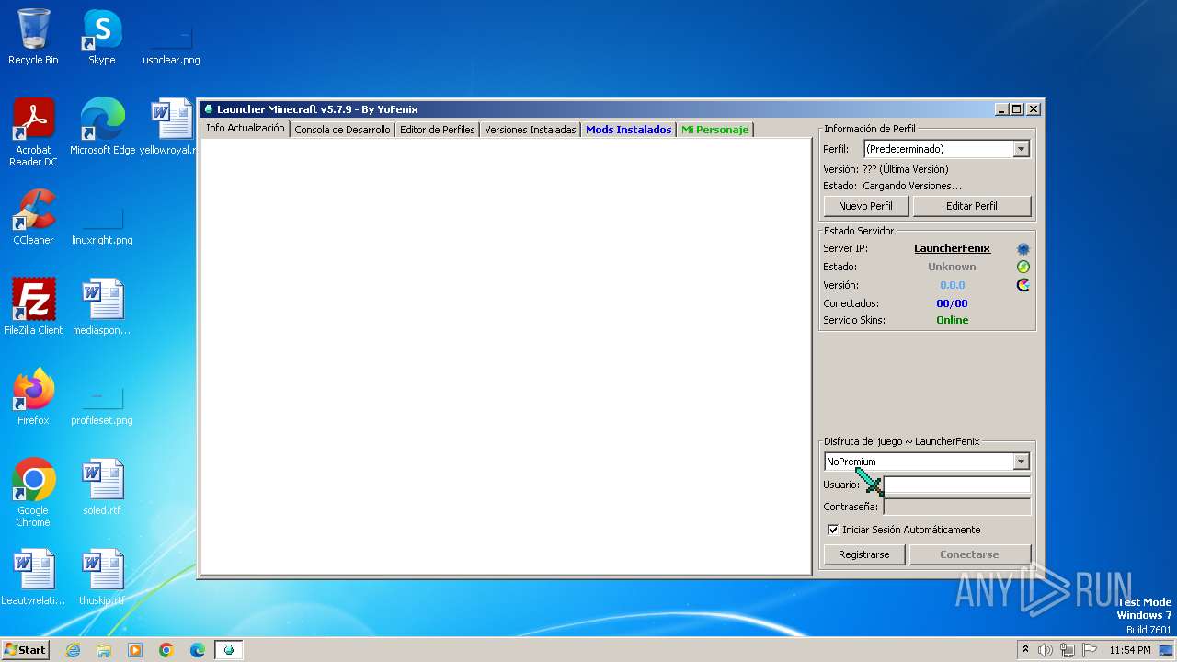Click the Editar Perfil button
Screen dimensions: 1177x662
[972, 206]
